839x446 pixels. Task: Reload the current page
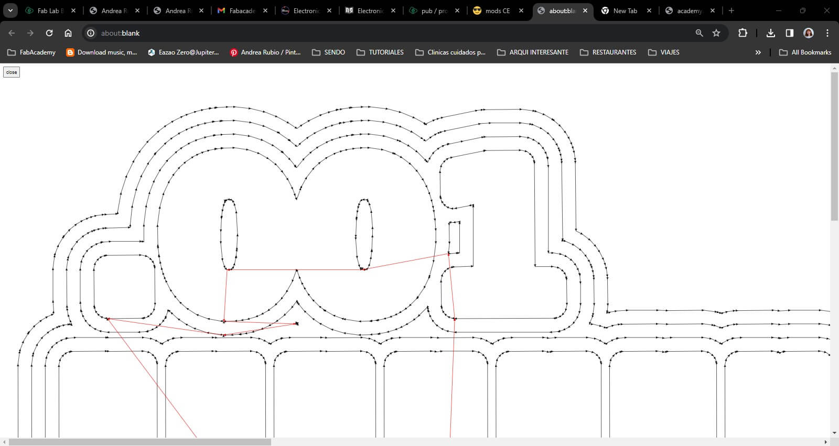coord(49,33)
